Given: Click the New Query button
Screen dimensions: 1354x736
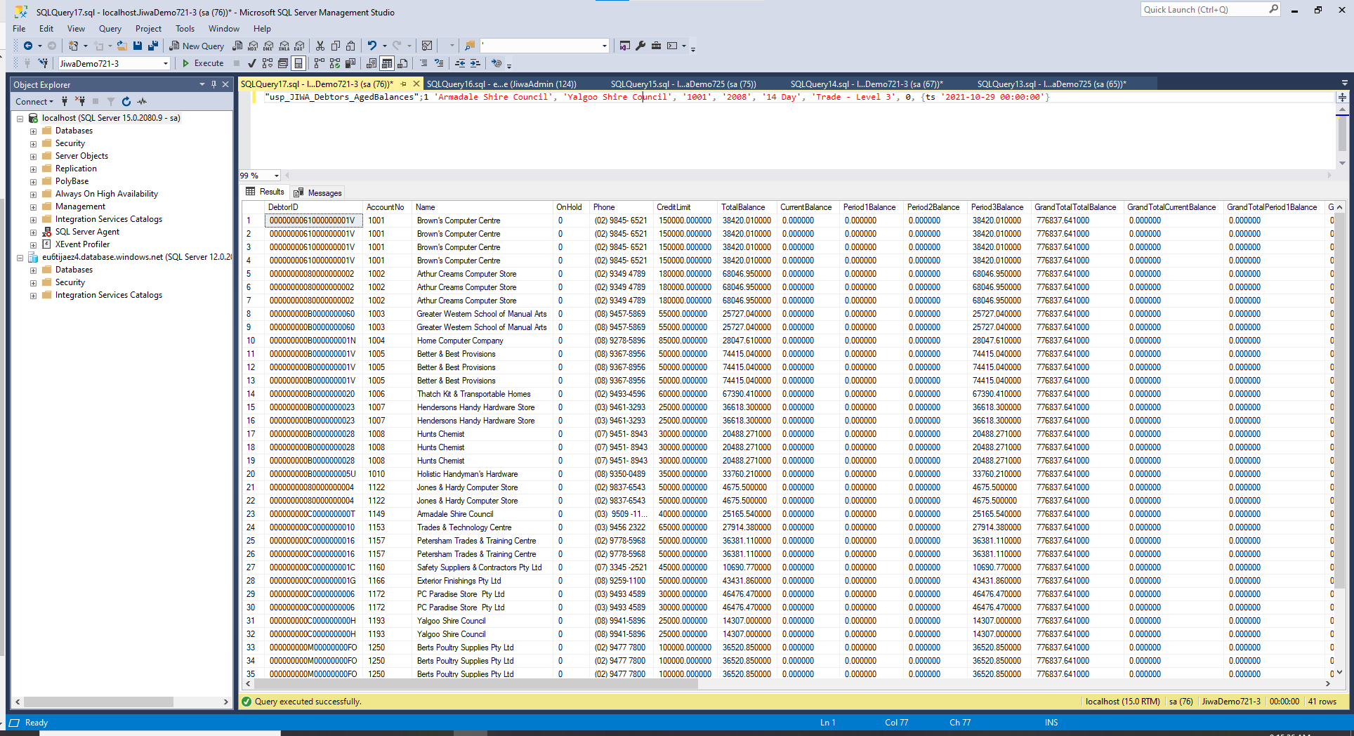Looking at the screenshot, I should 197,46.
